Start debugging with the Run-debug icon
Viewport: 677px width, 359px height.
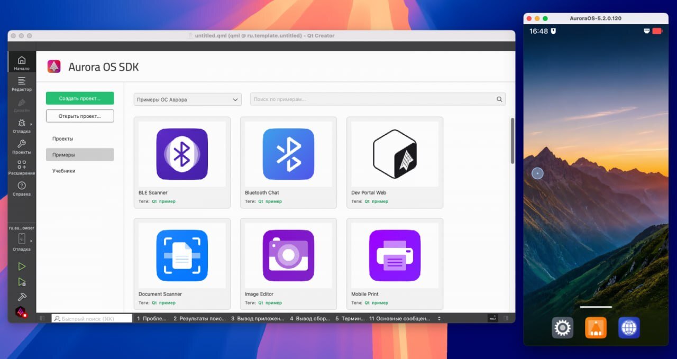click(x=22, y=282)
